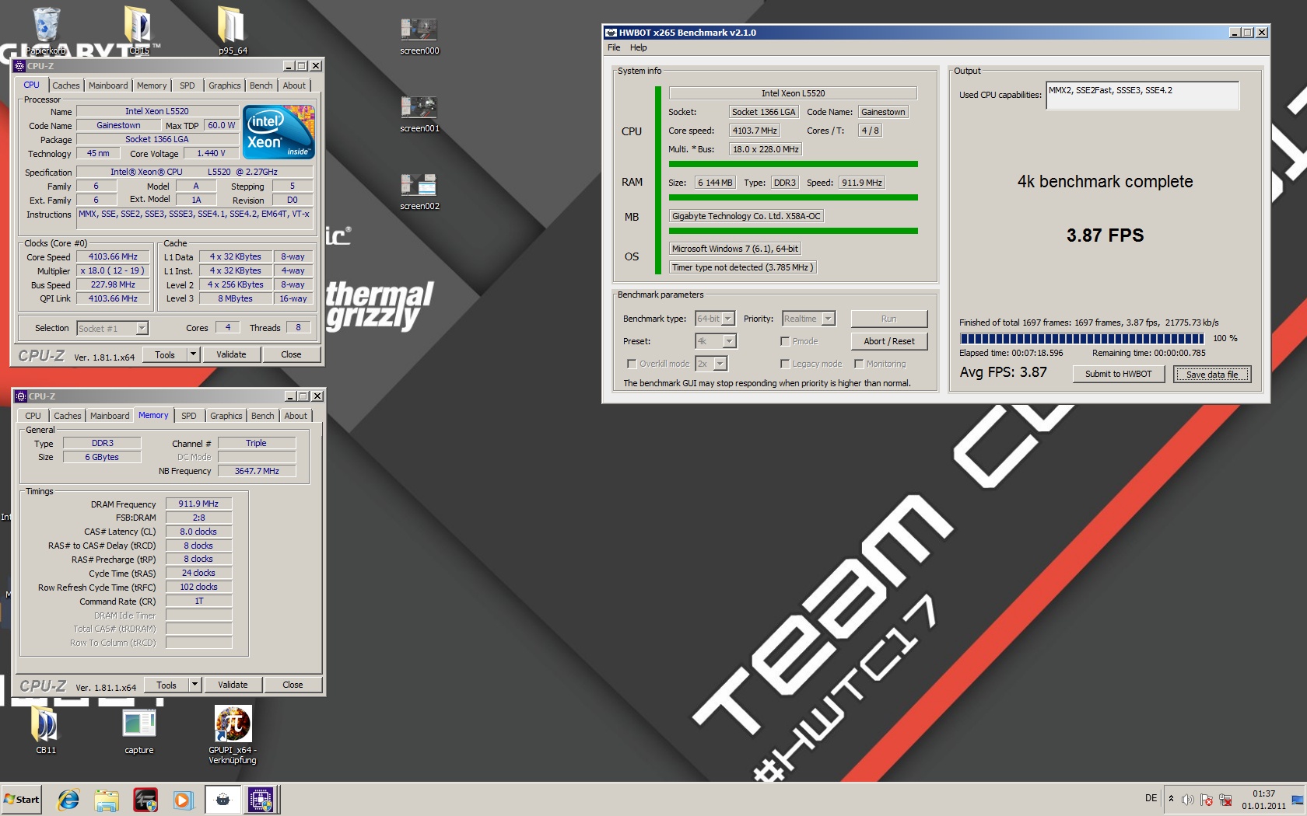This screenshot has height=816, width=1307.
Task: Toggle the Overkill mode checkbox
Action: (632, 364)
